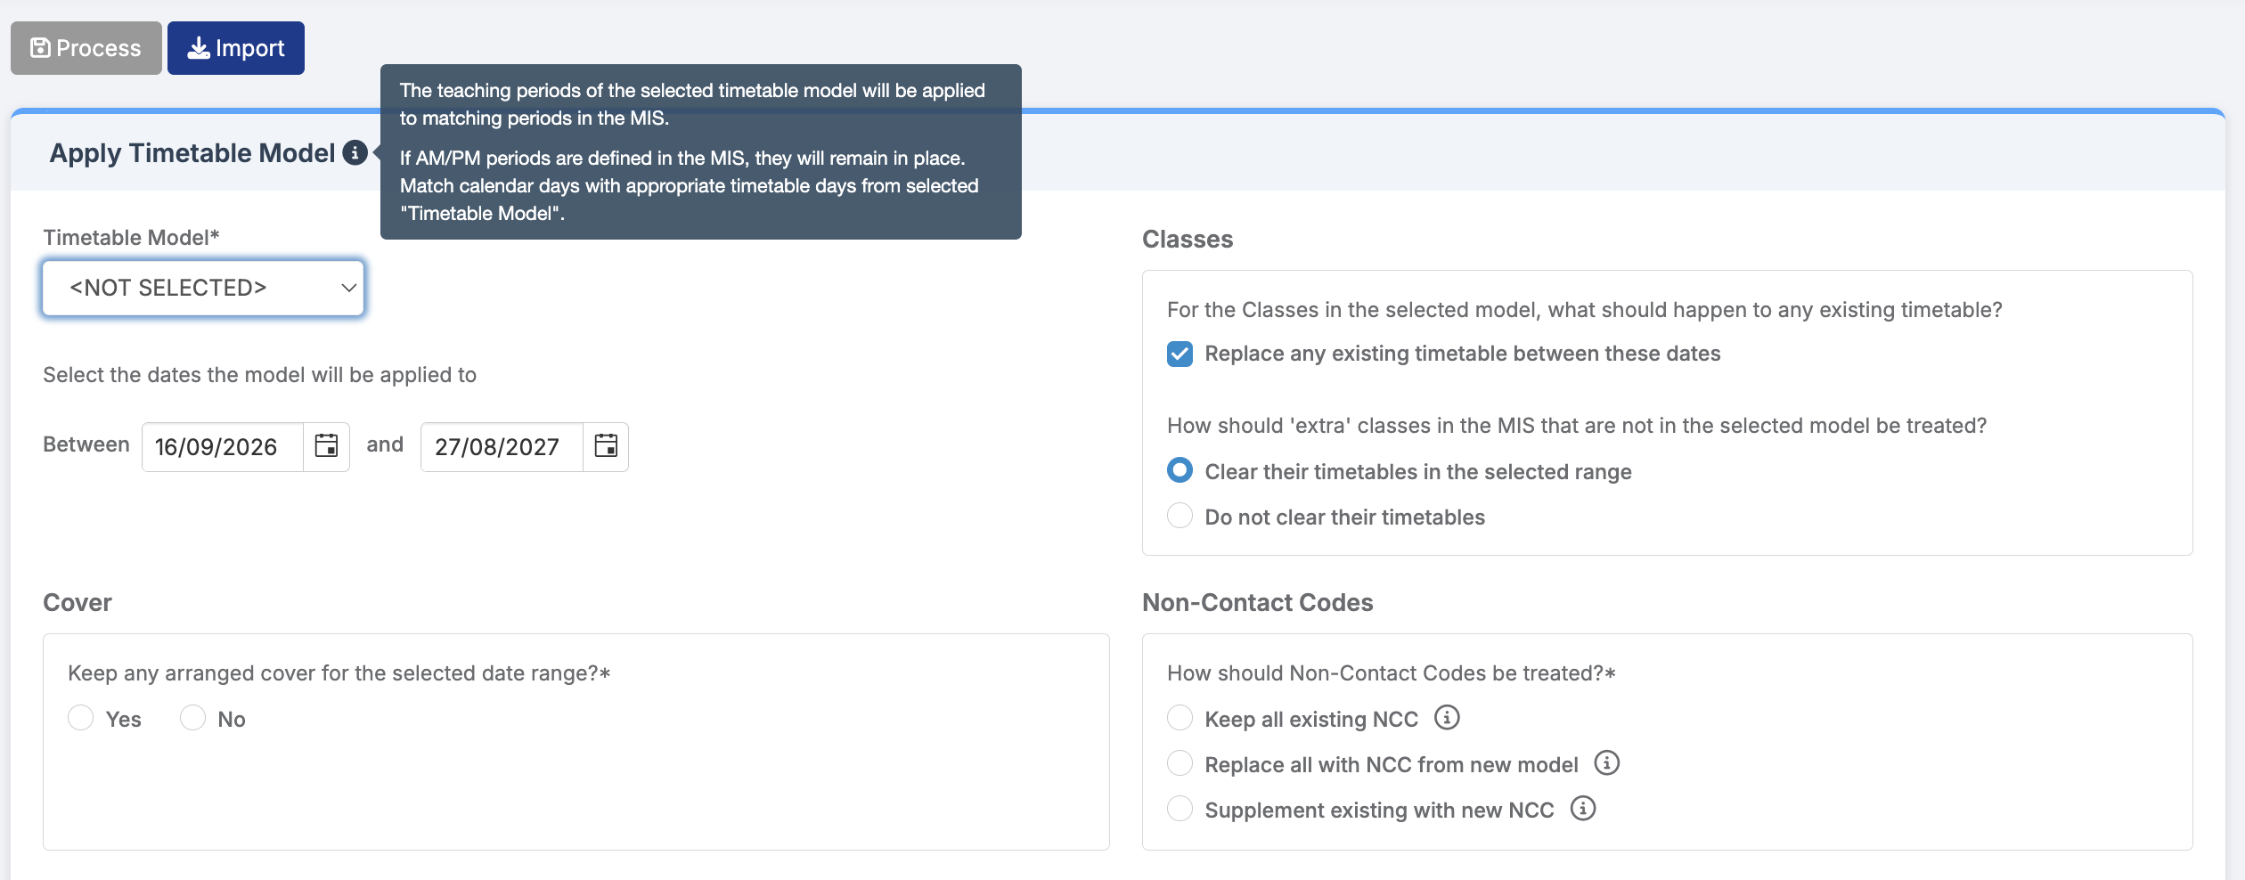Select Supplement existing with new NCC
This screenshot has height=880, width=2245.
point(1180,809)
